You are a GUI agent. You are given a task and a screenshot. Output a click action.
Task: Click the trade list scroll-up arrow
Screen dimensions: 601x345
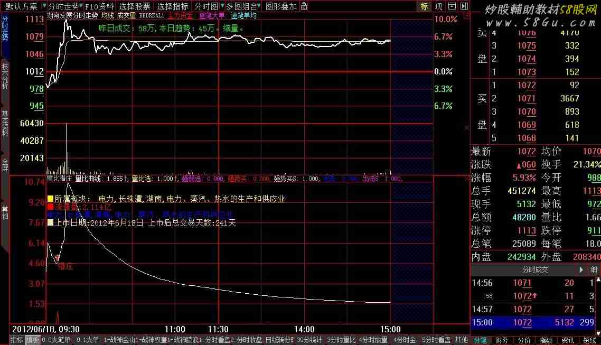598,279
